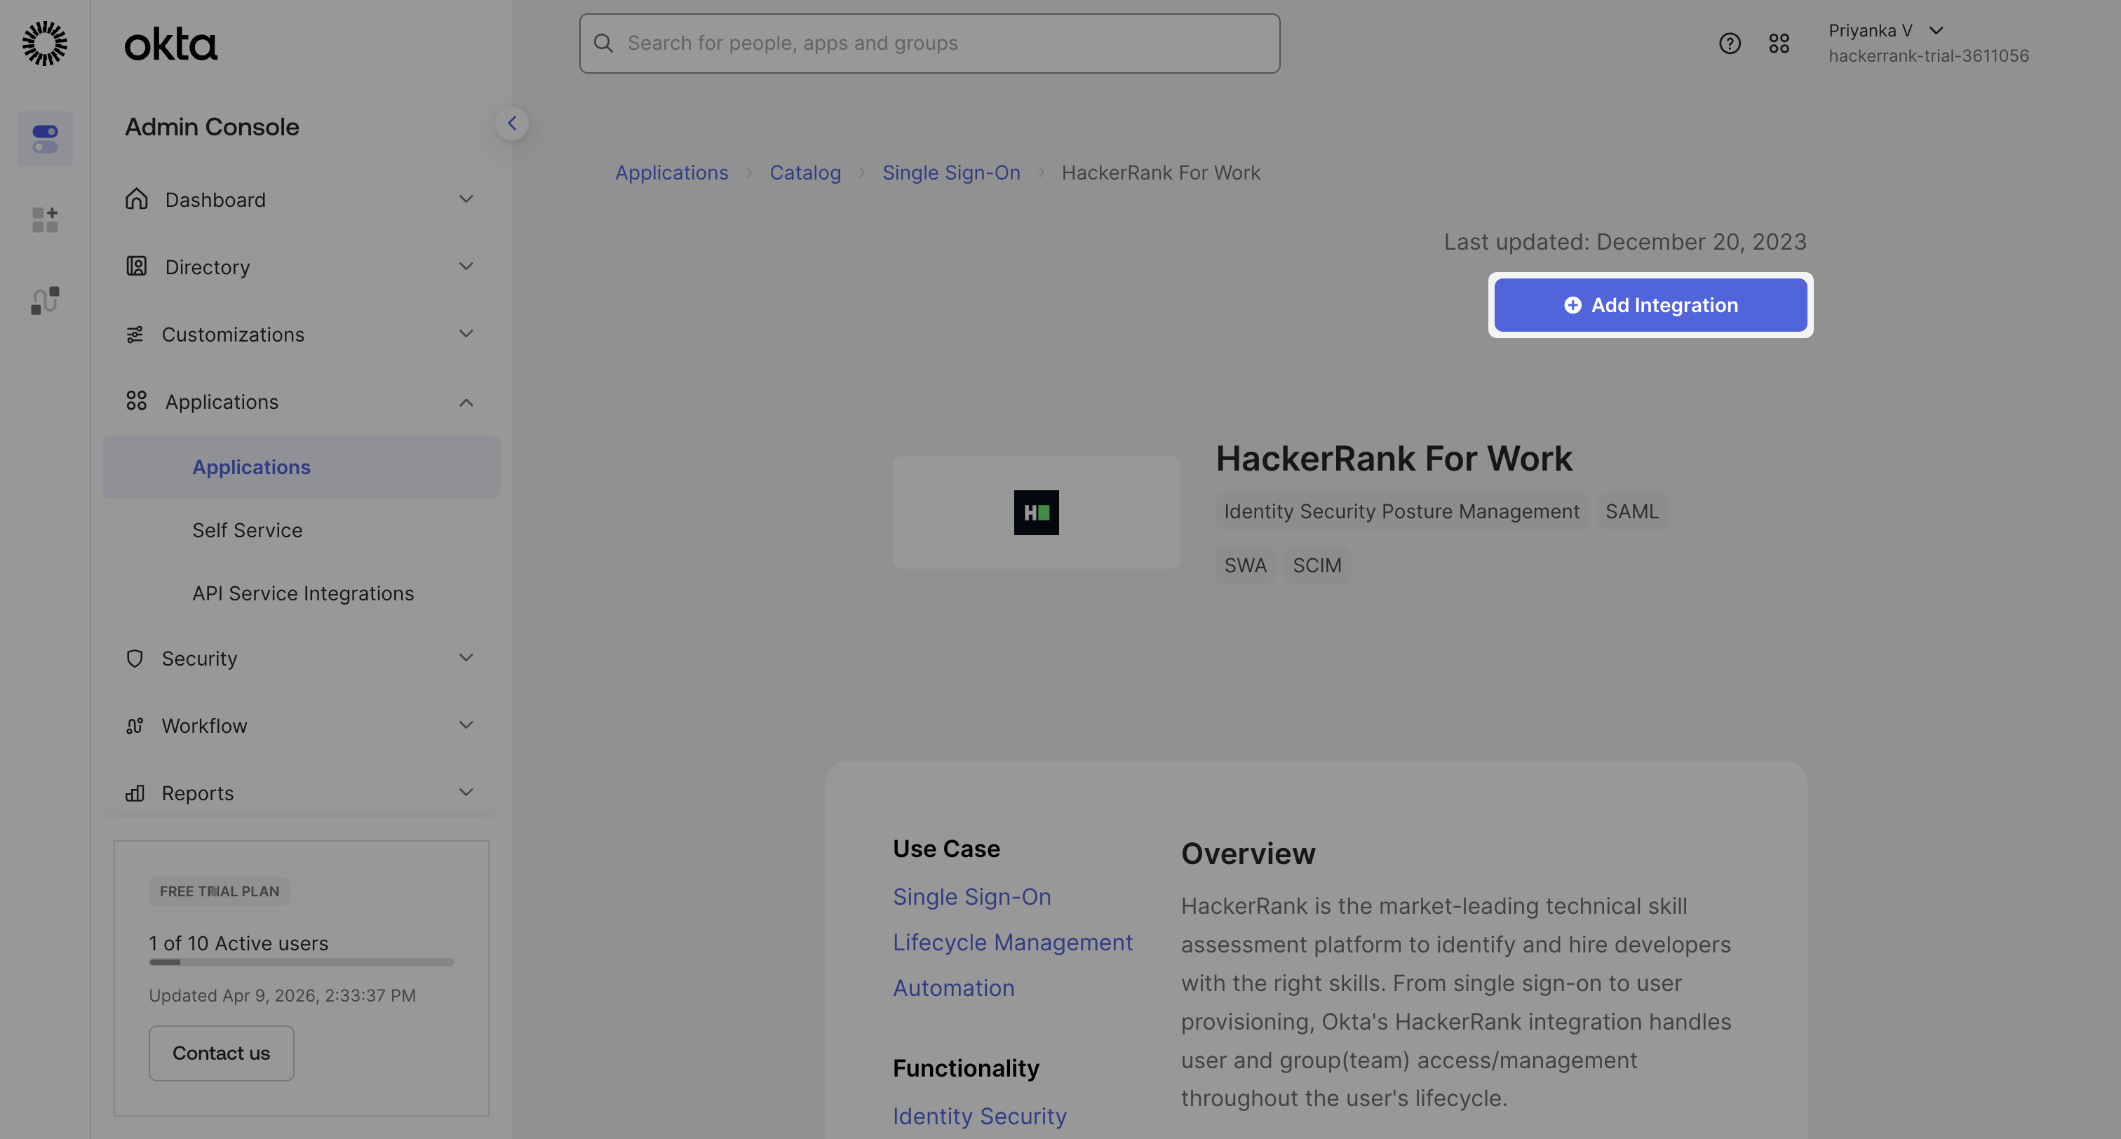Collapse the Applications section chevron

point(466,402)
